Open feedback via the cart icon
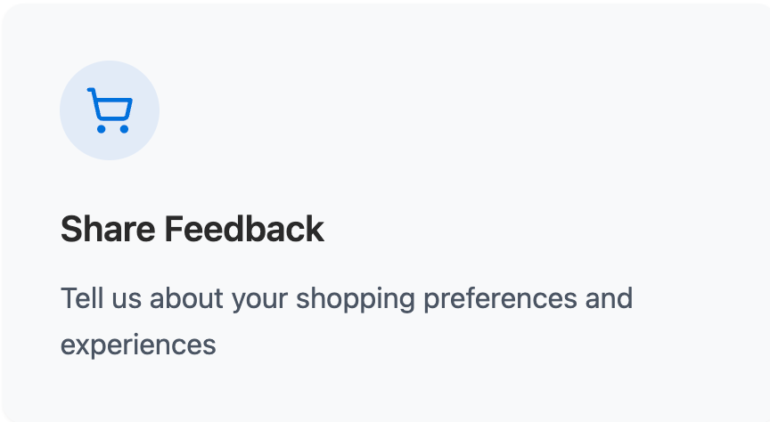The height and width of the screenshot is (422, 770). [x=110, y=110]
